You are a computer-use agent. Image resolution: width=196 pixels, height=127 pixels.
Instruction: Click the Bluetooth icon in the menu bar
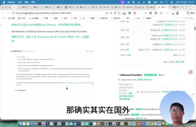click(144, 2)
